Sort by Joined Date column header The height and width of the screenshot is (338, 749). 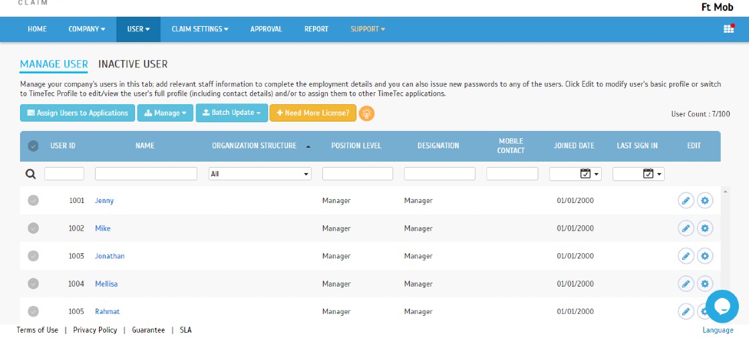pyautogui.click(x=574, y=146)
